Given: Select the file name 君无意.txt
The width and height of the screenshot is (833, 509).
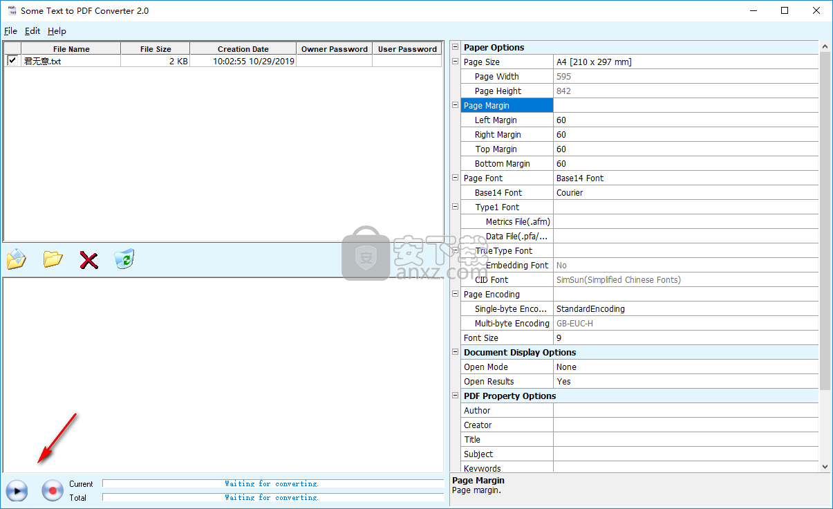Looking at the screenshot, I should point(43,61).
